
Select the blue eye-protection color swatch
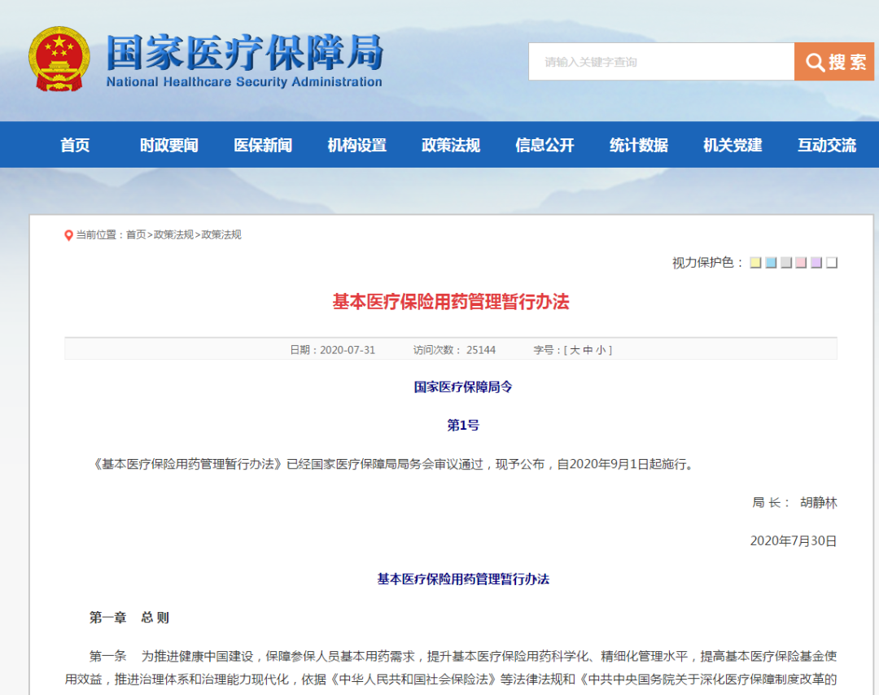tap(771, 263)
